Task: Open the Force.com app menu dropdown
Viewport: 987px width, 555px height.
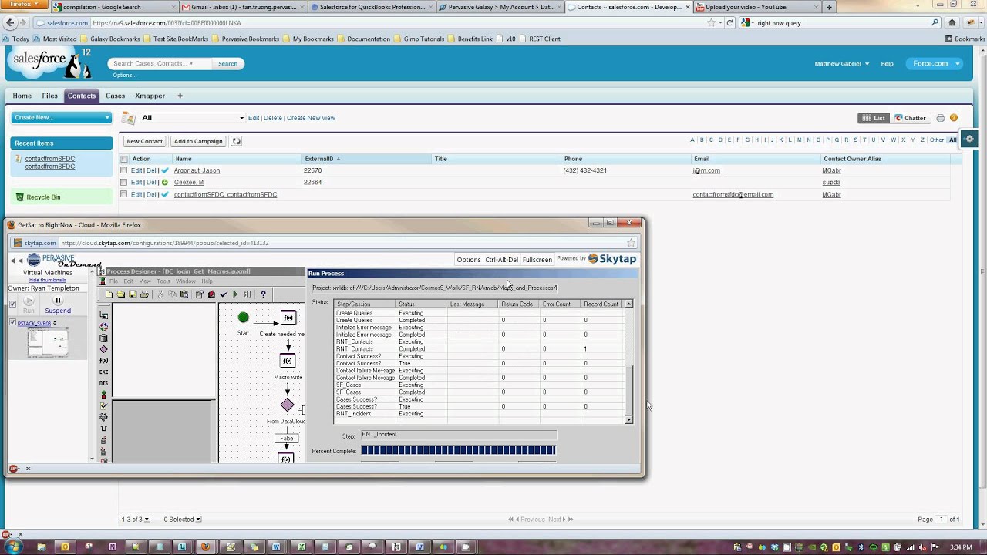Action: tap(935, 63)
